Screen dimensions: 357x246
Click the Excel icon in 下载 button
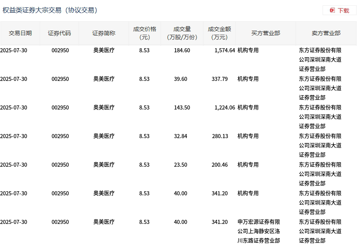pos(332,11)
